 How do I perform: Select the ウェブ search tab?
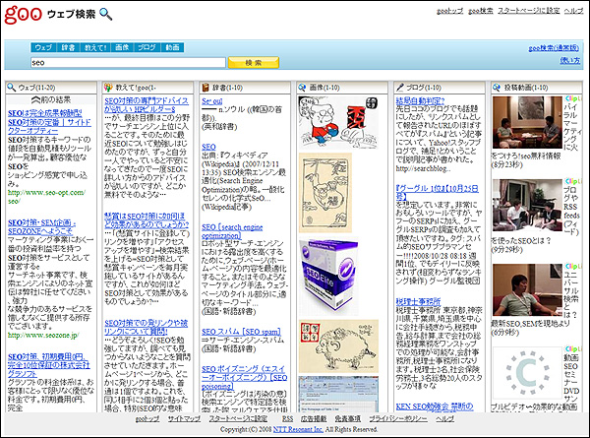pyautogui.click(x=43, y=47)
